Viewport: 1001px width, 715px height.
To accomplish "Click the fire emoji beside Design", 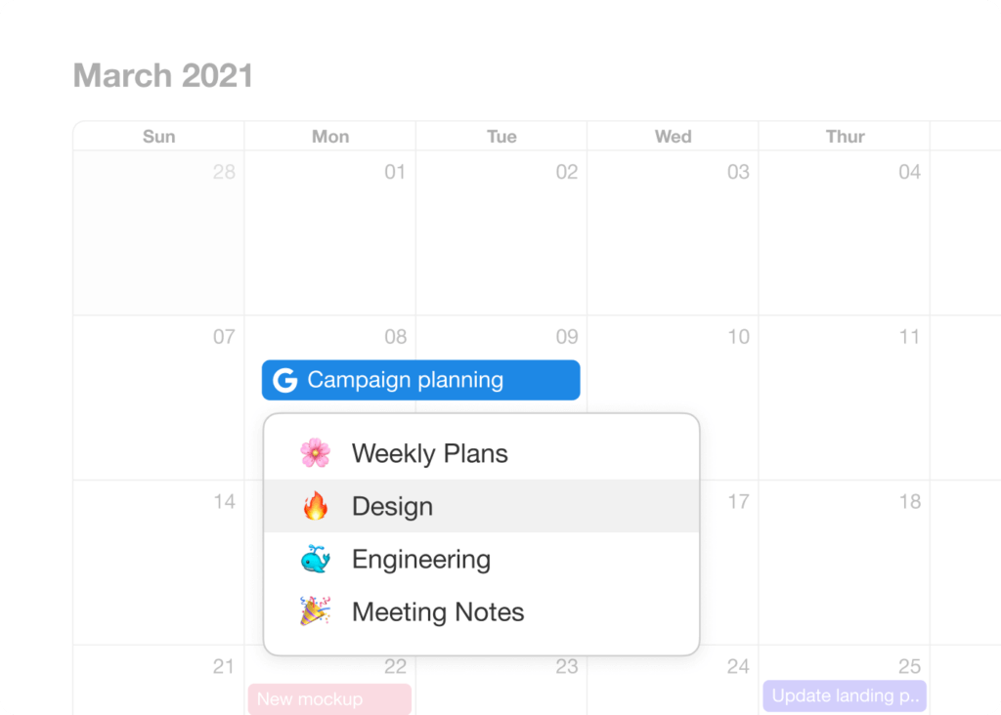I will coord(315,506).
